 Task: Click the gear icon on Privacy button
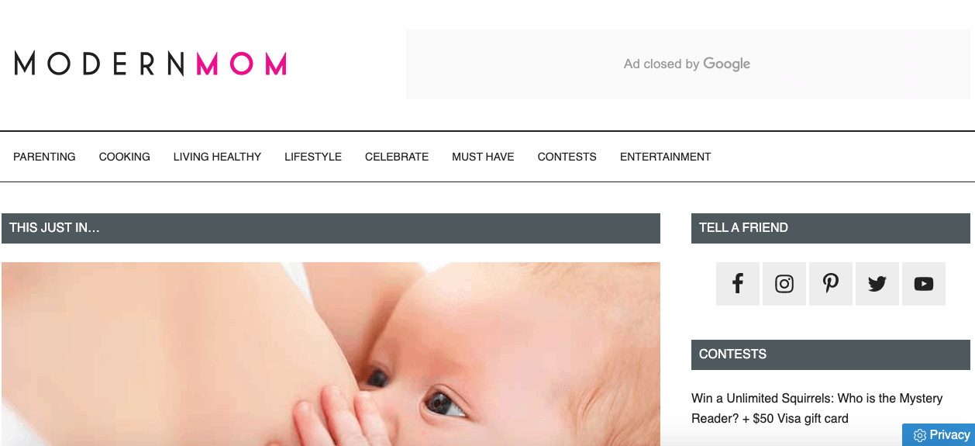(x=920, y=435)
